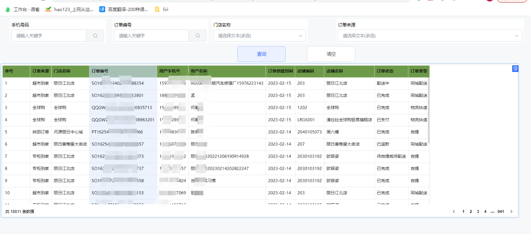Click the 订单状态 column header
Viewport: 531px width, 234px height.
[392, 71]
